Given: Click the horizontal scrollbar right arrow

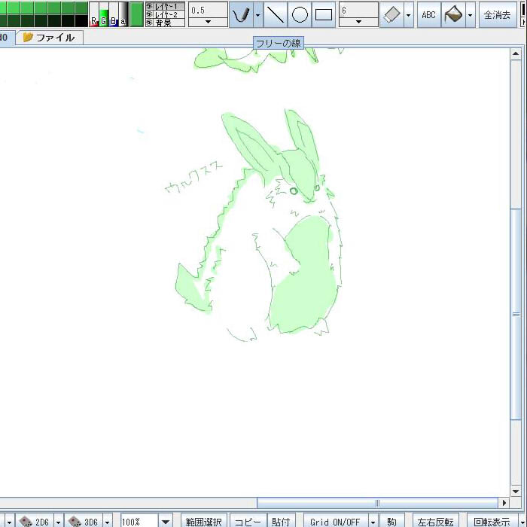Looking at the screenshot, I should click(504, 503).
